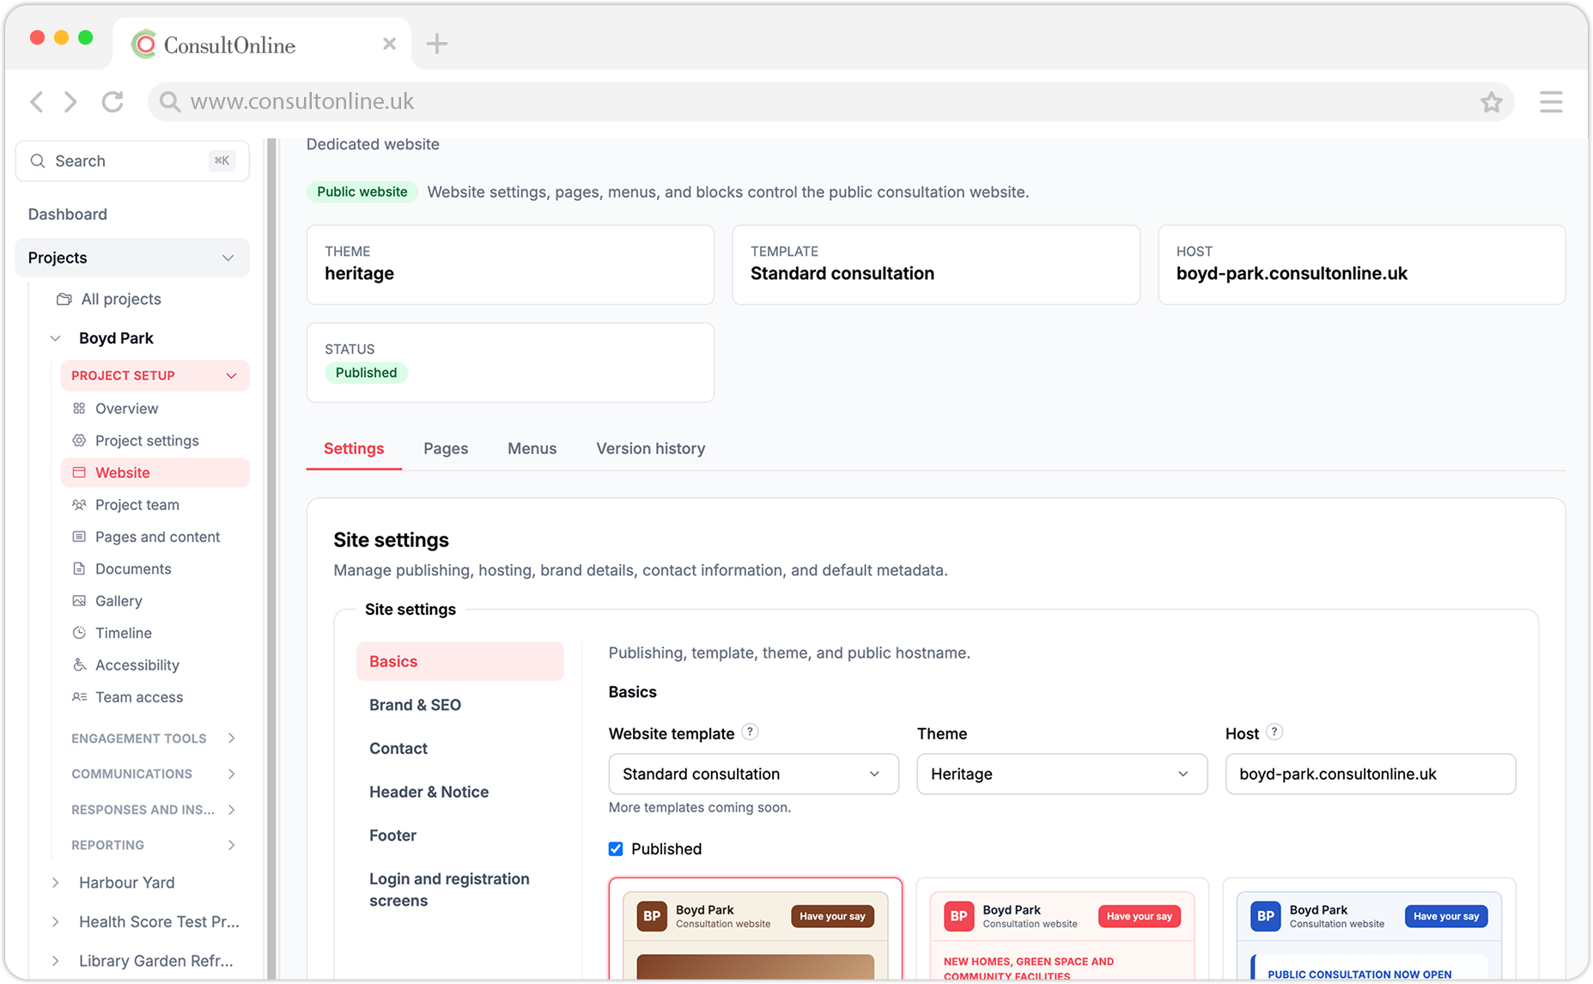
Task: Select the brown Heritage theme preview
Action: (755, 929)
